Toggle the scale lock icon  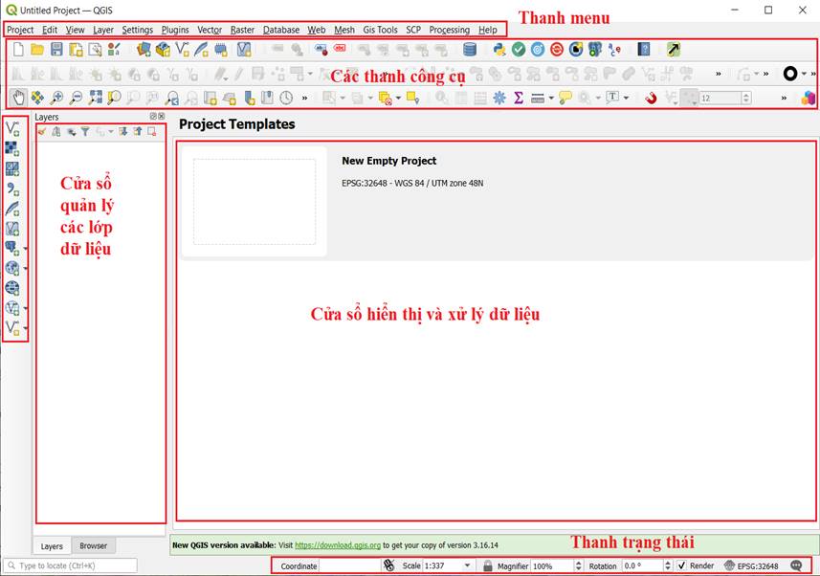pyautogui.click(x=488, y=565)
